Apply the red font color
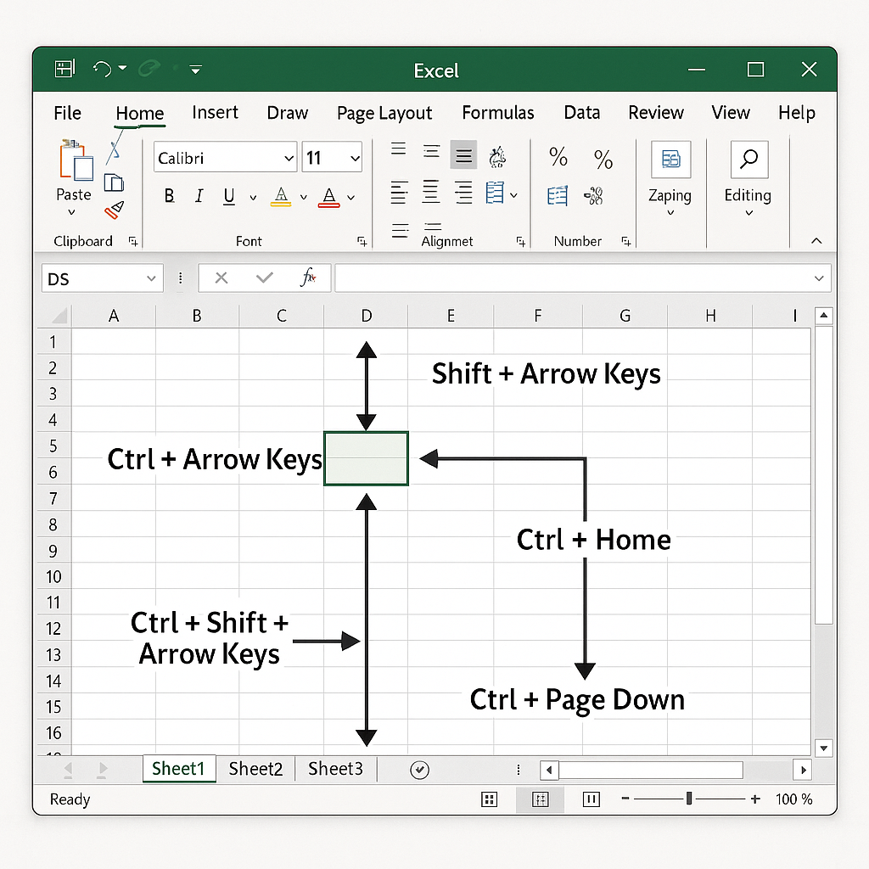 [x=328, y=197]
